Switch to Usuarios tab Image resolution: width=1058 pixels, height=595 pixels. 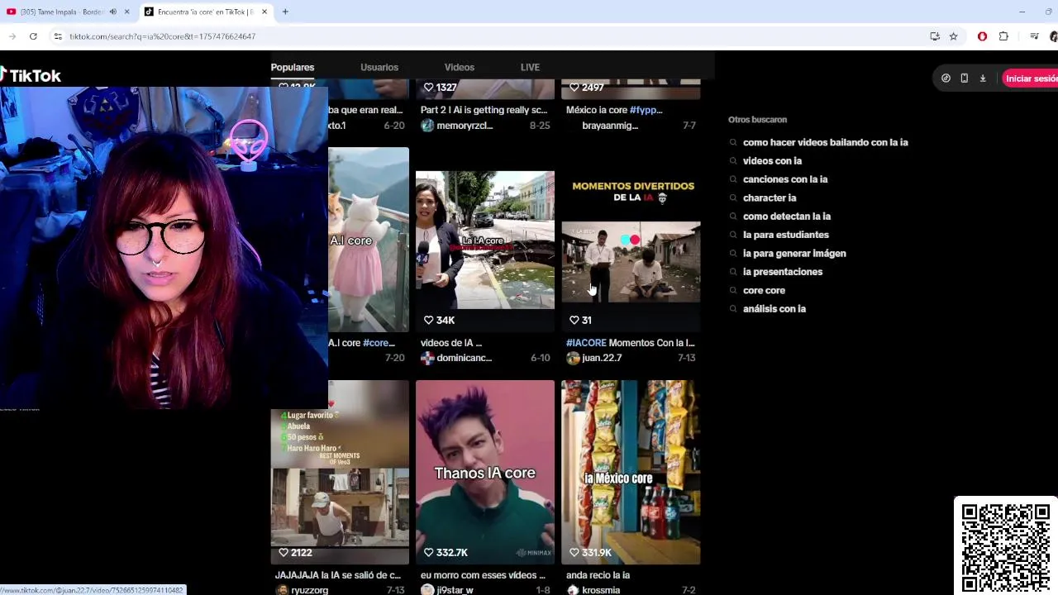[379, 67]
